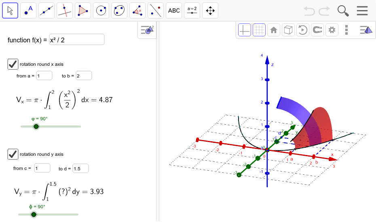
Task: Open the search magnifier
Action: pyautogui.click(x=343, y=11)
